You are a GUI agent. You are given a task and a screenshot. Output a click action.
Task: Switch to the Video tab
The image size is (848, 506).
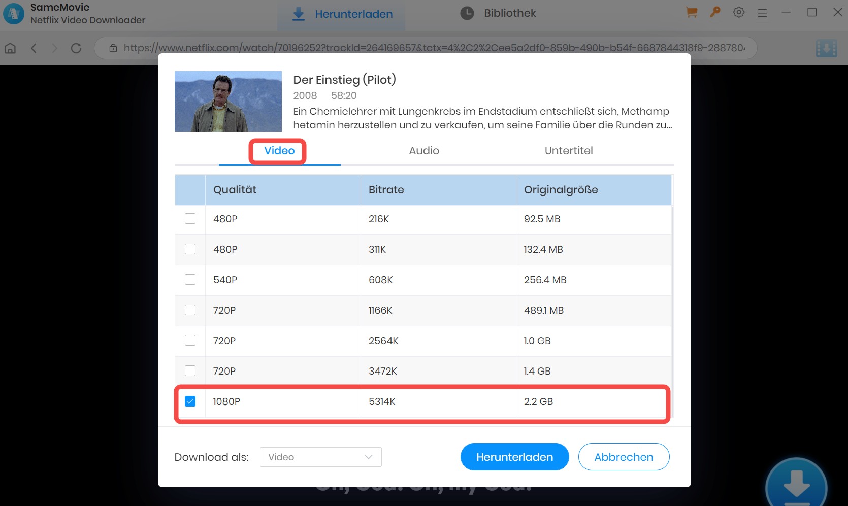point(279,151)
